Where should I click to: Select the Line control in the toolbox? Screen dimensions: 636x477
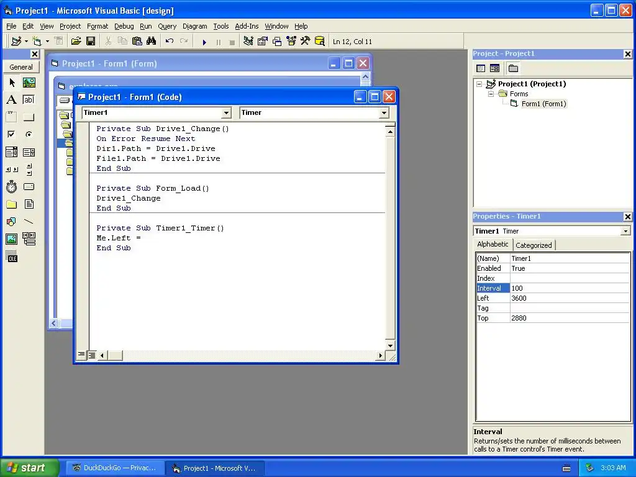click(29, 222)
